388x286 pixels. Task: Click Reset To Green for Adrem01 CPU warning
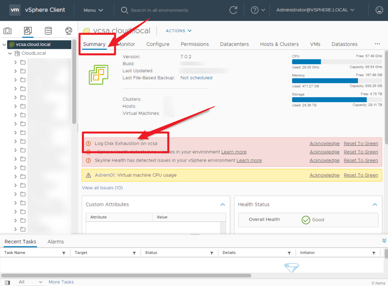[x=361, y=175]
